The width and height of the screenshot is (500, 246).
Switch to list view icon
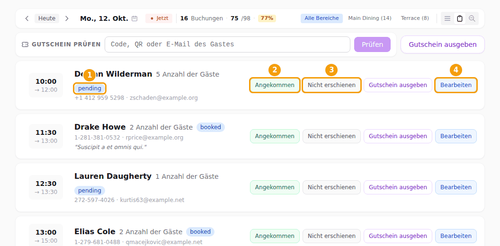tap(447, 18)
